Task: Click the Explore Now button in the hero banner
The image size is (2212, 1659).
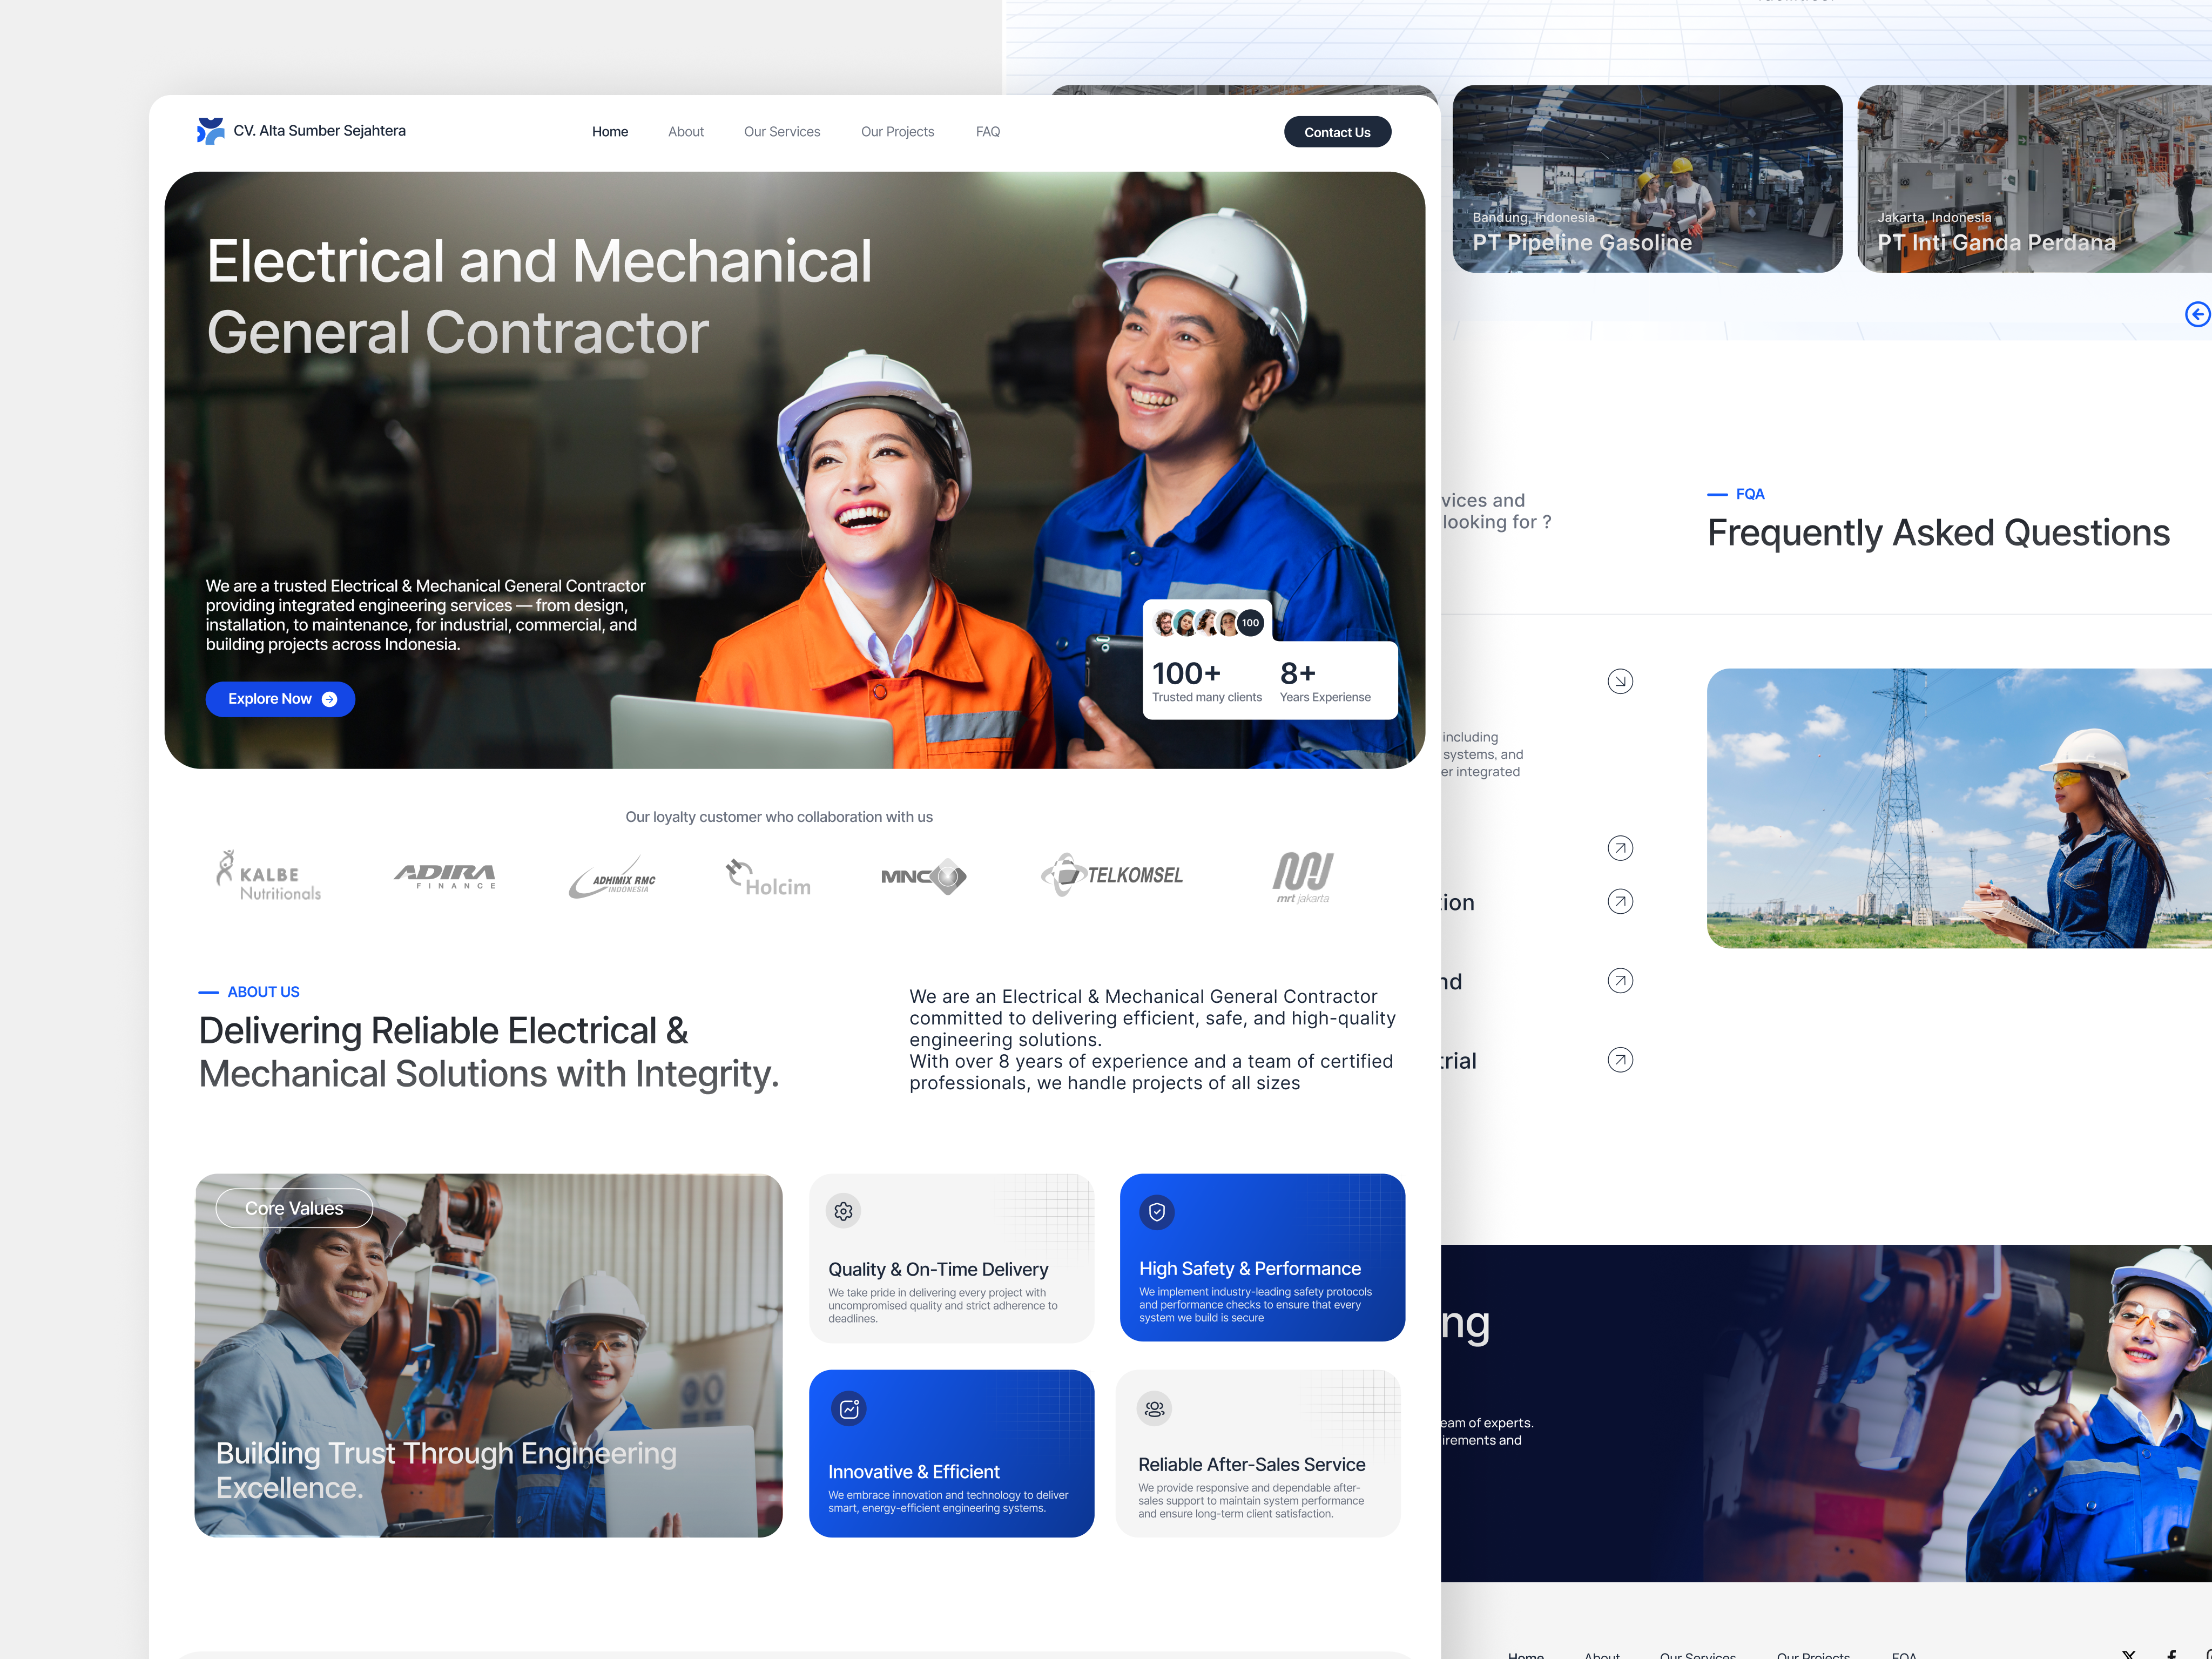Action: tap(280, 699)
